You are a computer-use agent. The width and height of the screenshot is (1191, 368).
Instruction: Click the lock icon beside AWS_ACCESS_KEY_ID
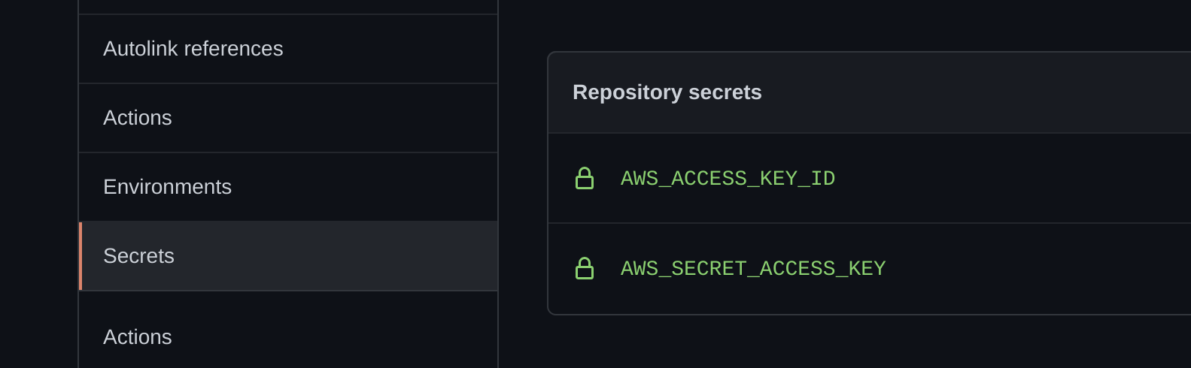coord(585,178)
